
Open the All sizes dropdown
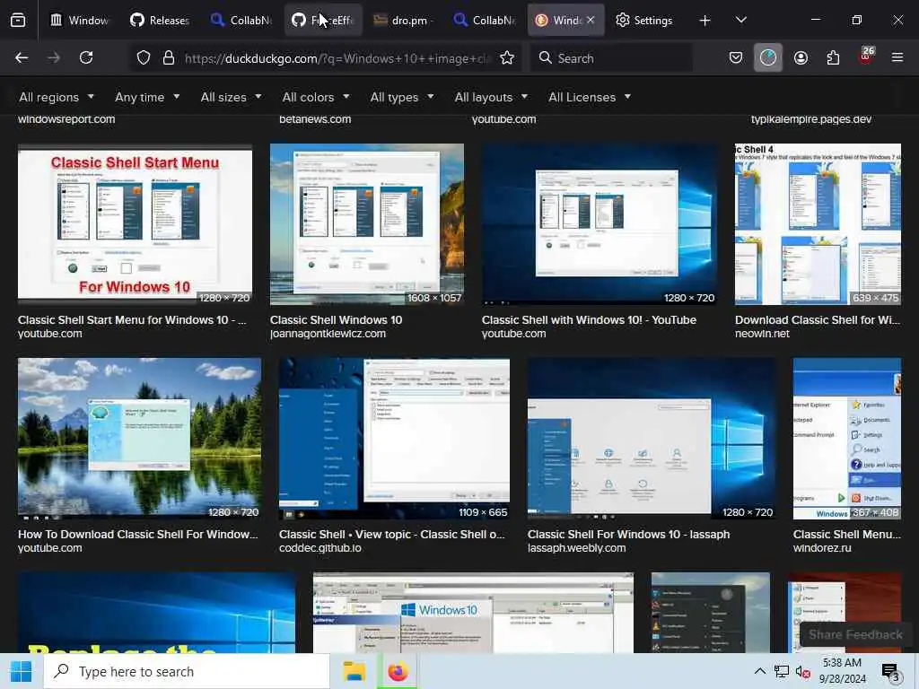(231, 97)
